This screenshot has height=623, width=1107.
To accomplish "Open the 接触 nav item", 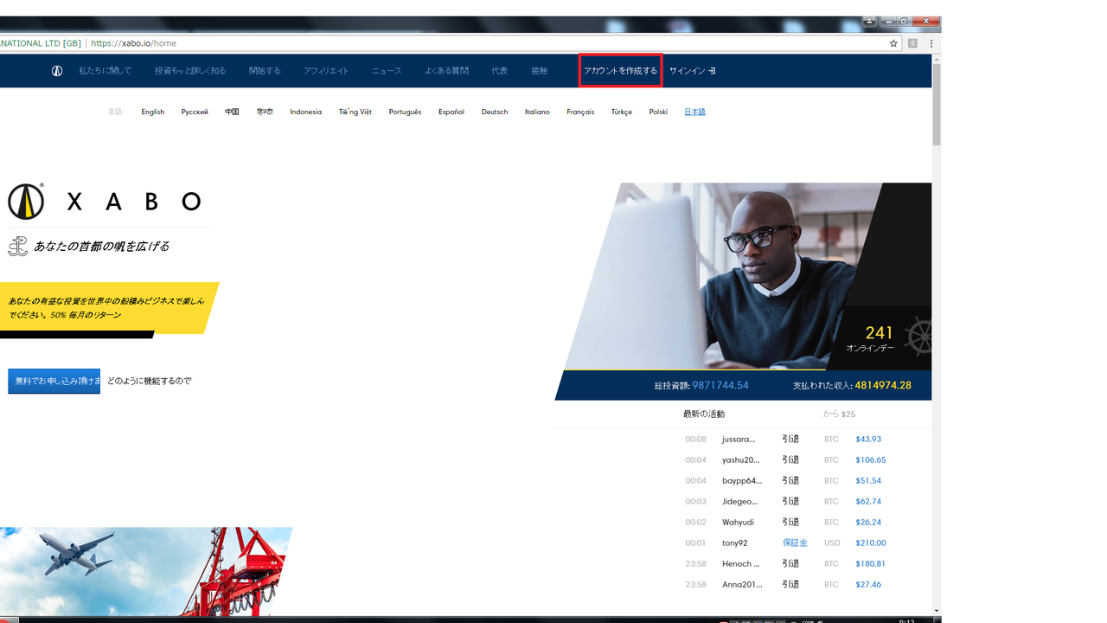I will pos(540,71).
